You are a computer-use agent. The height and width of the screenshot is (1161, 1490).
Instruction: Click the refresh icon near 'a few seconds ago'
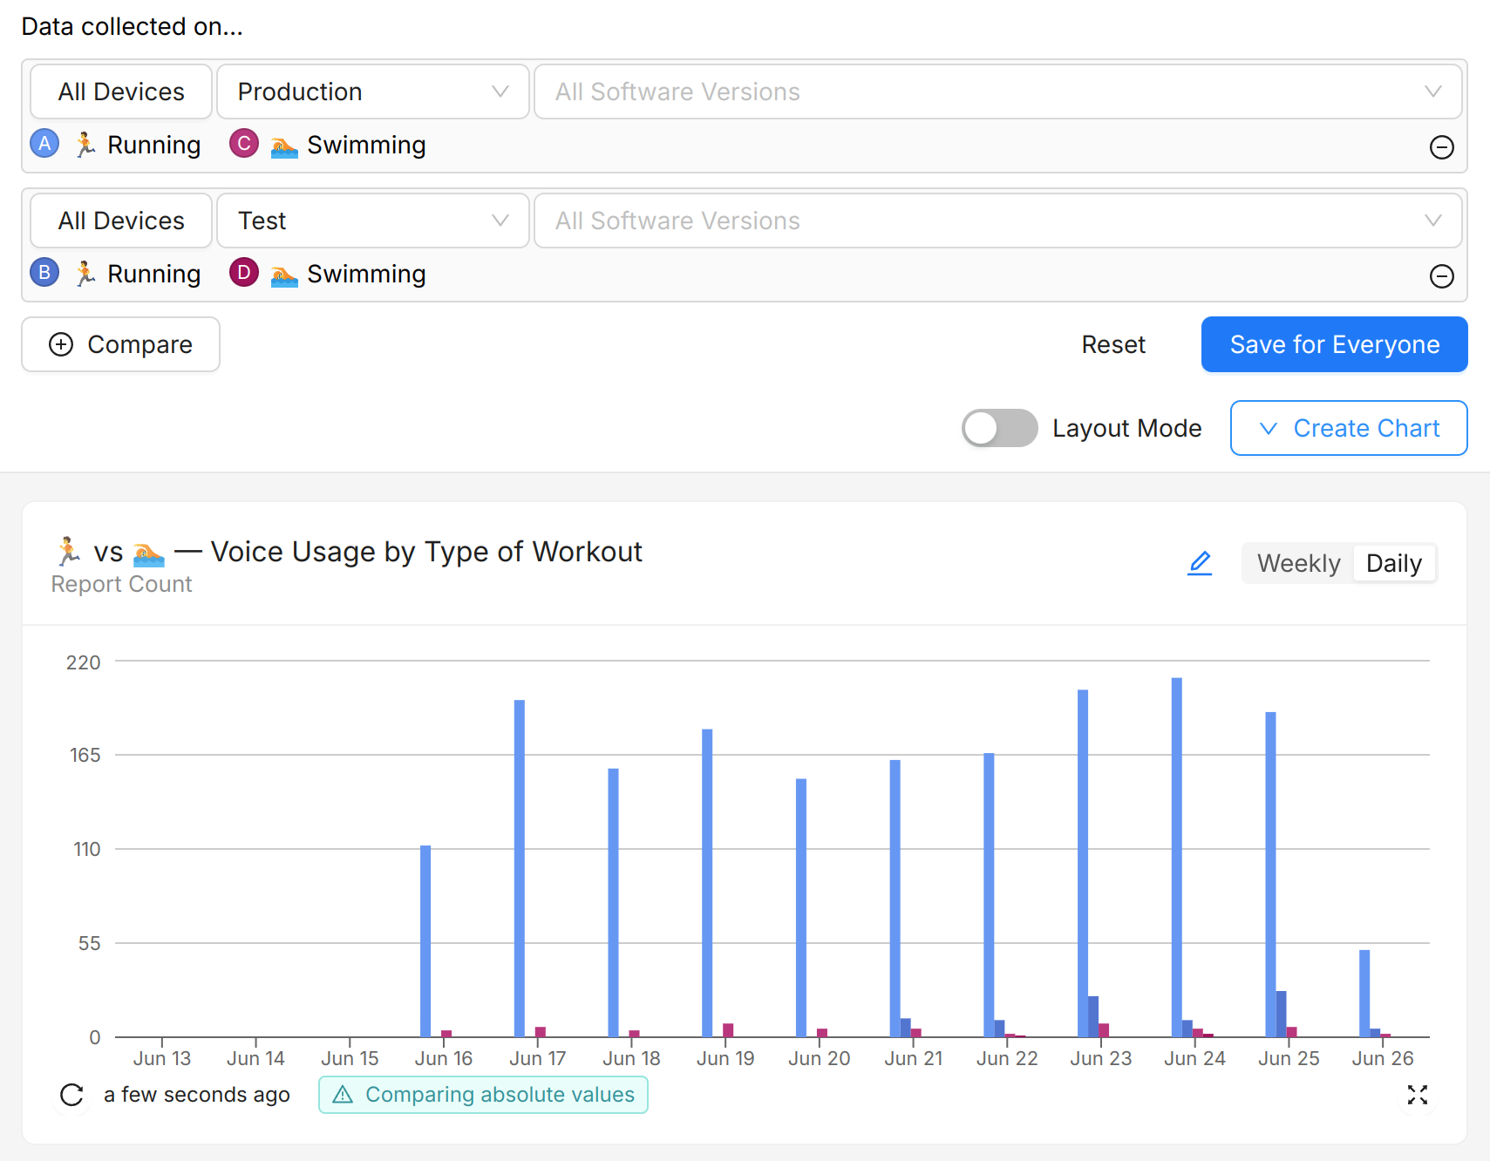(x=71, y=1096)
